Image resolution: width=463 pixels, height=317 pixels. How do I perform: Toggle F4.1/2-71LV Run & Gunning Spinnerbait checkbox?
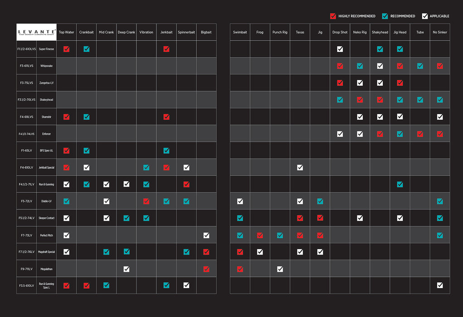pyautogui.click(x=186, y=184)
